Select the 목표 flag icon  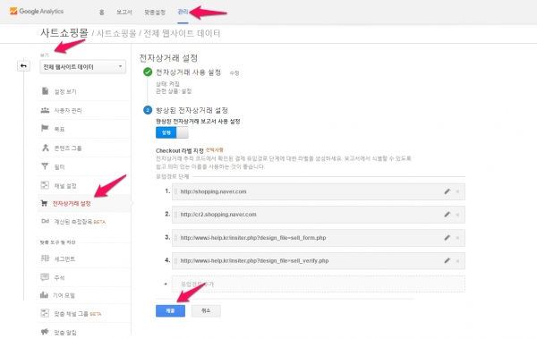[x=45, y=129]
